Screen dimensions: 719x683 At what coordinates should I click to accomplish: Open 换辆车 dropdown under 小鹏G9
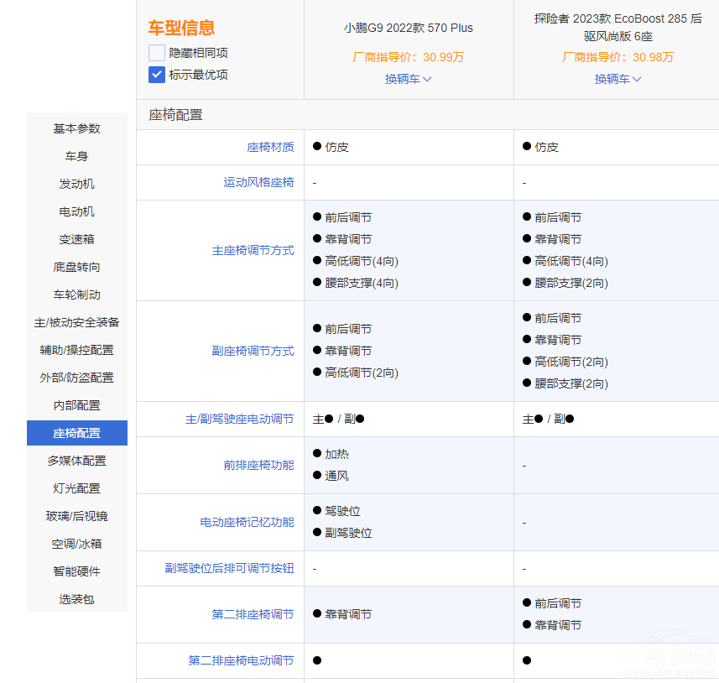tap(409, 79)
